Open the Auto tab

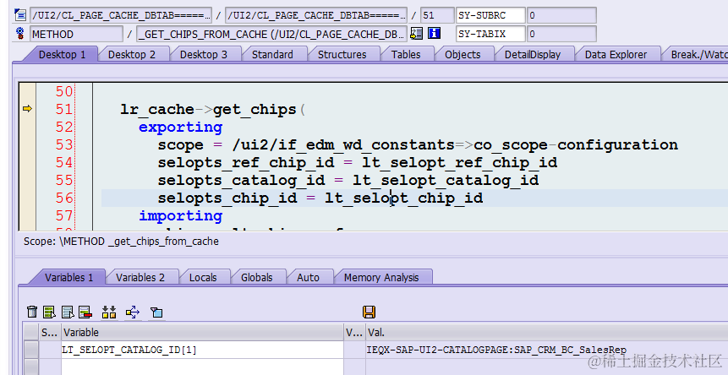click(x=308, y=277)
